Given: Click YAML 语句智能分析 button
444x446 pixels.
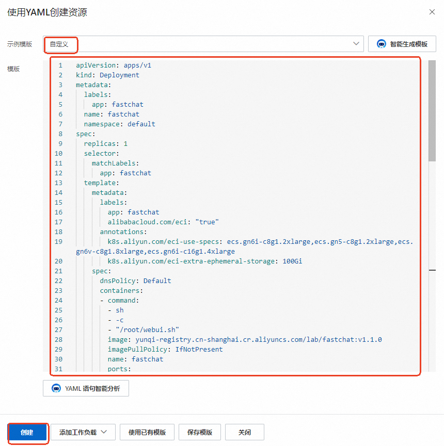Looking at the screenshot, I should (x=86, y=388).
